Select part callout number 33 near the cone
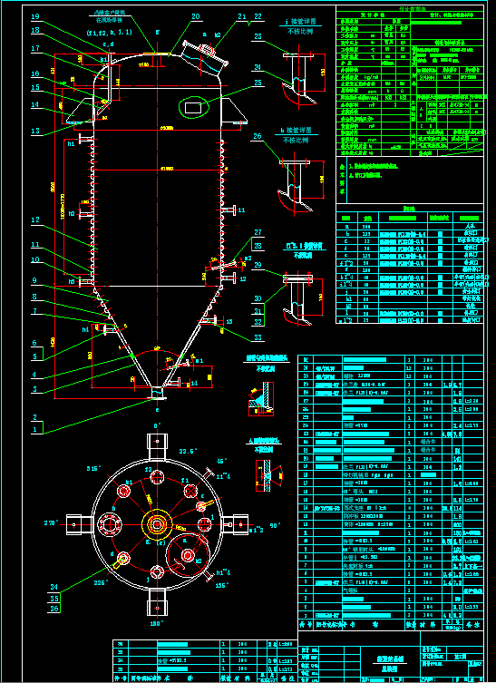 coord(258,339)
